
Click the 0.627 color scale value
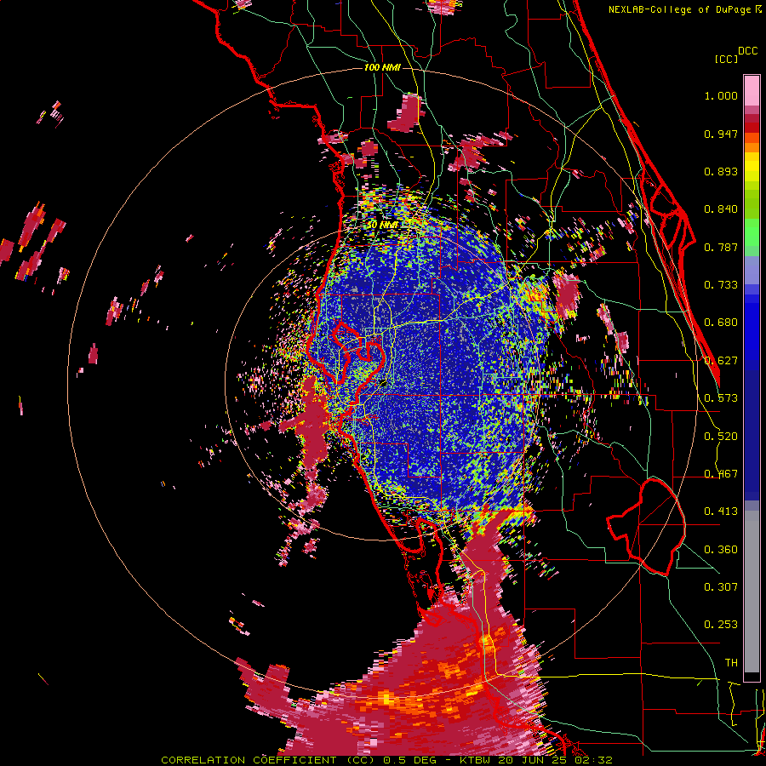(x=721, y=361)
